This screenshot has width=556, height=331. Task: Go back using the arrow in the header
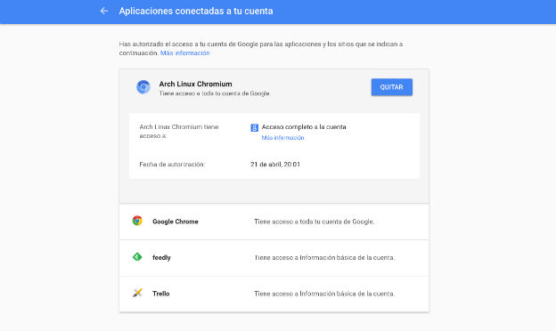point(104,11)
